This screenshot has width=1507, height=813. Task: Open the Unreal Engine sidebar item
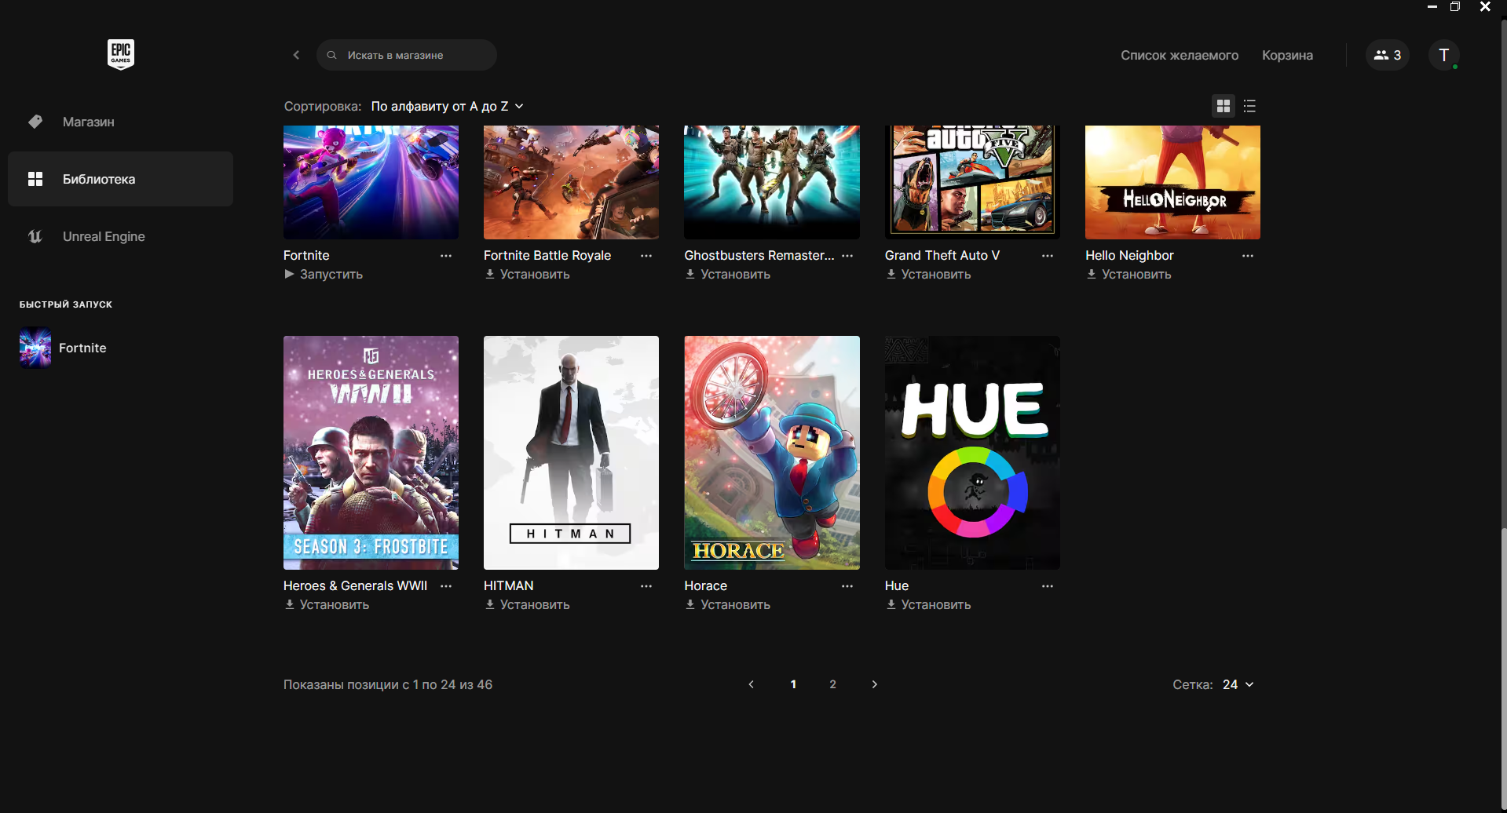point(120,236)
